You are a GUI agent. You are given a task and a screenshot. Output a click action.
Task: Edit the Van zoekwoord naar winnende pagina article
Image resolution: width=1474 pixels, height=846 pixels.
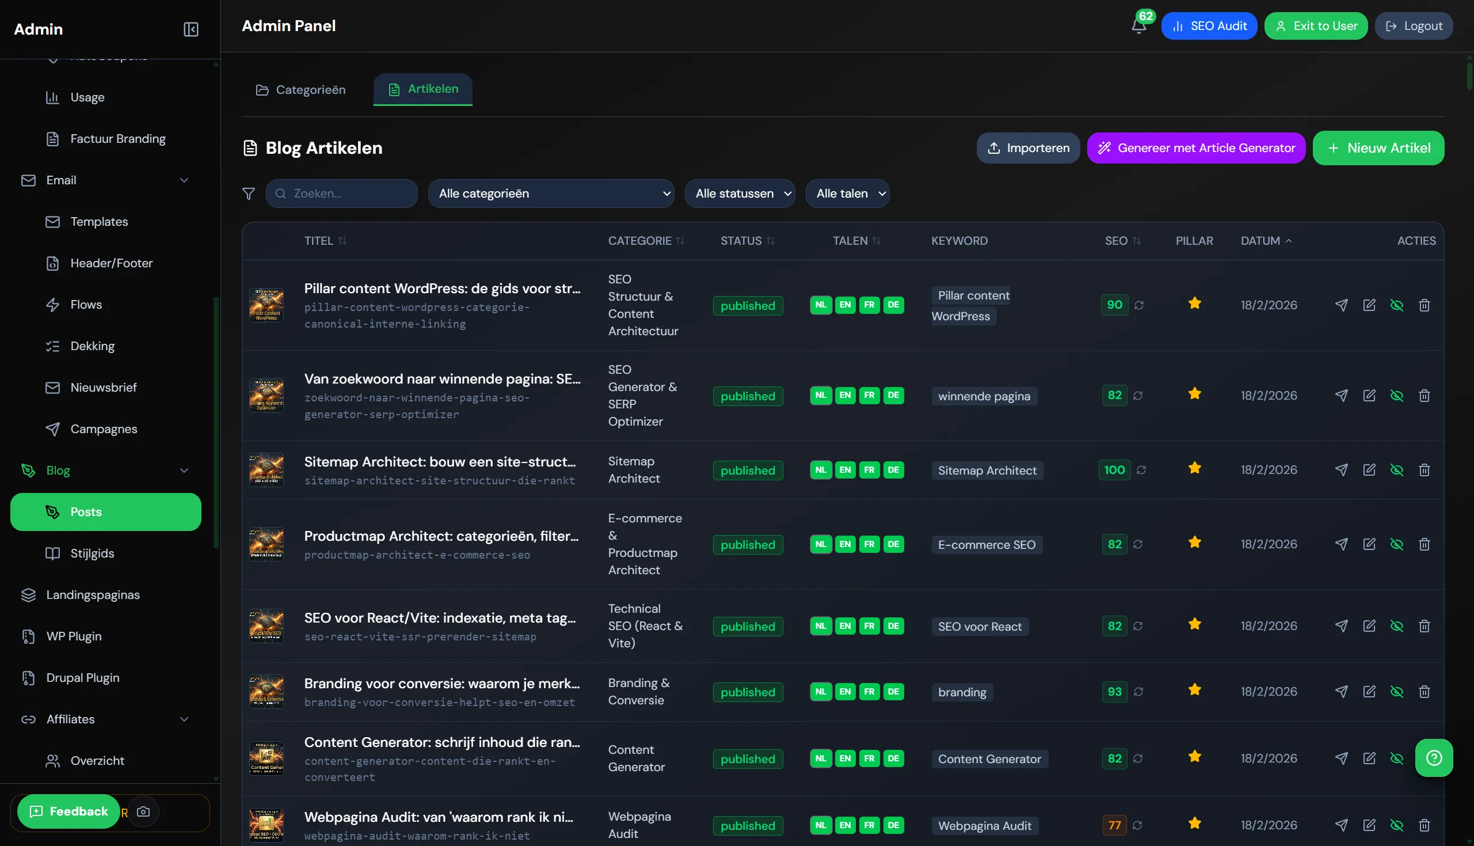pos(1369,396)
